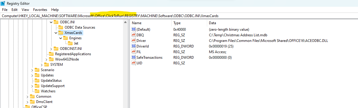The width and height of the screenshot is (358, 108).
Task: Select the SYSTEM folder icon
Action: click(x=47, y=65)
